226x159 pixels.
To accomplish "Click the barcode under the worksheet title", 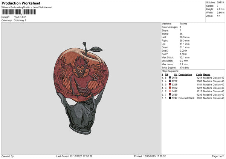I will [x=19, y=12].
